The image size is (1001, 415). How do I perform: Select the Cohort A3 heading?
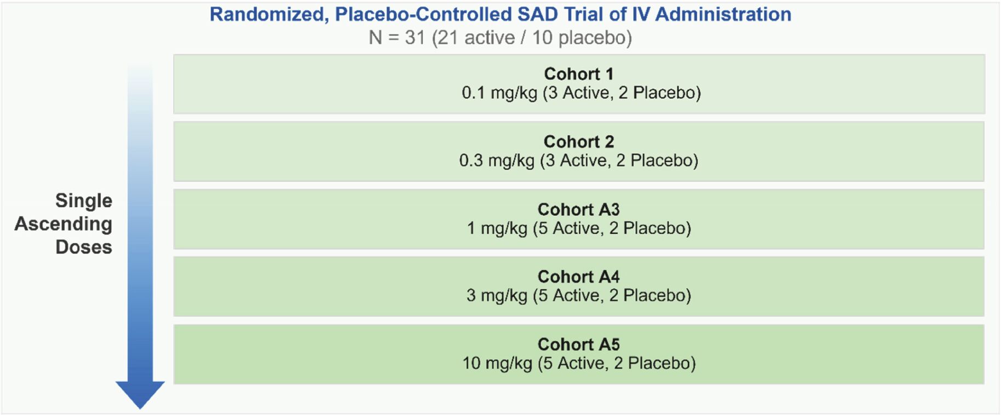578,209
